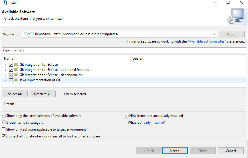Click the category icon beside dependencies row
The height and width of the screenshot is (158, 248).
pos(16,75)
